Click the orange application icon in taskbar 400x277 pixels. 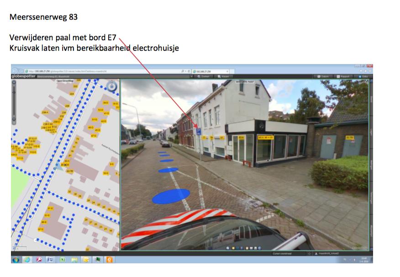[x=108, y=259]
